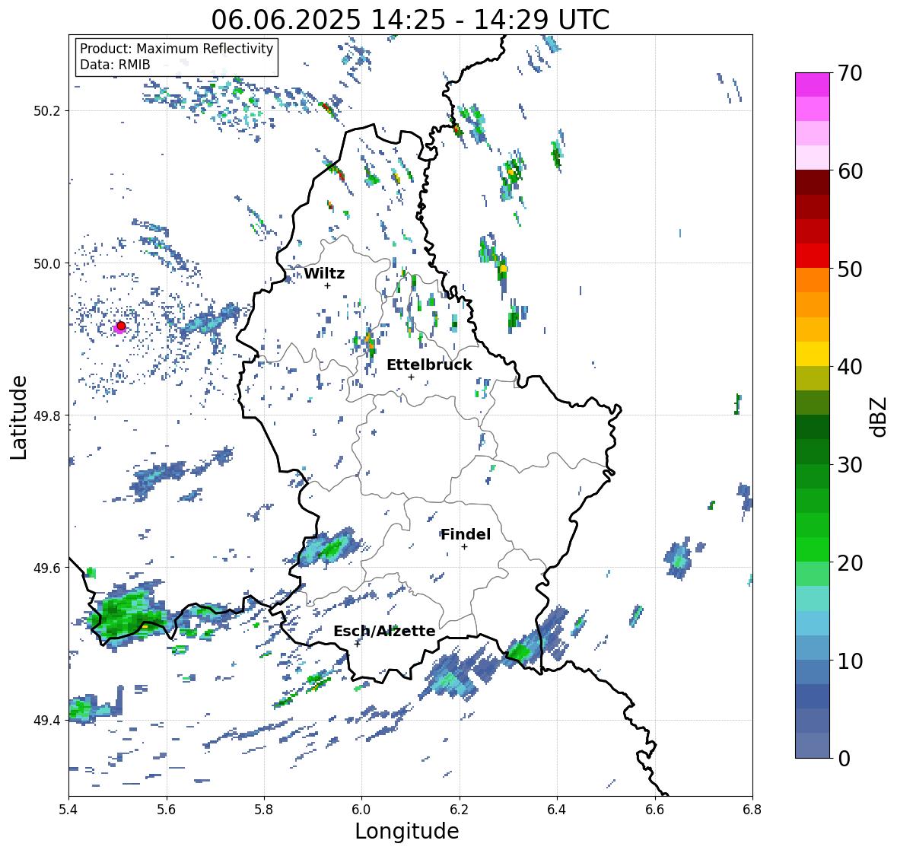Image resolution: width=897 pixels, height=850 pixels.
Task: Click the colorbar tick label '30'
Action: 850,464
